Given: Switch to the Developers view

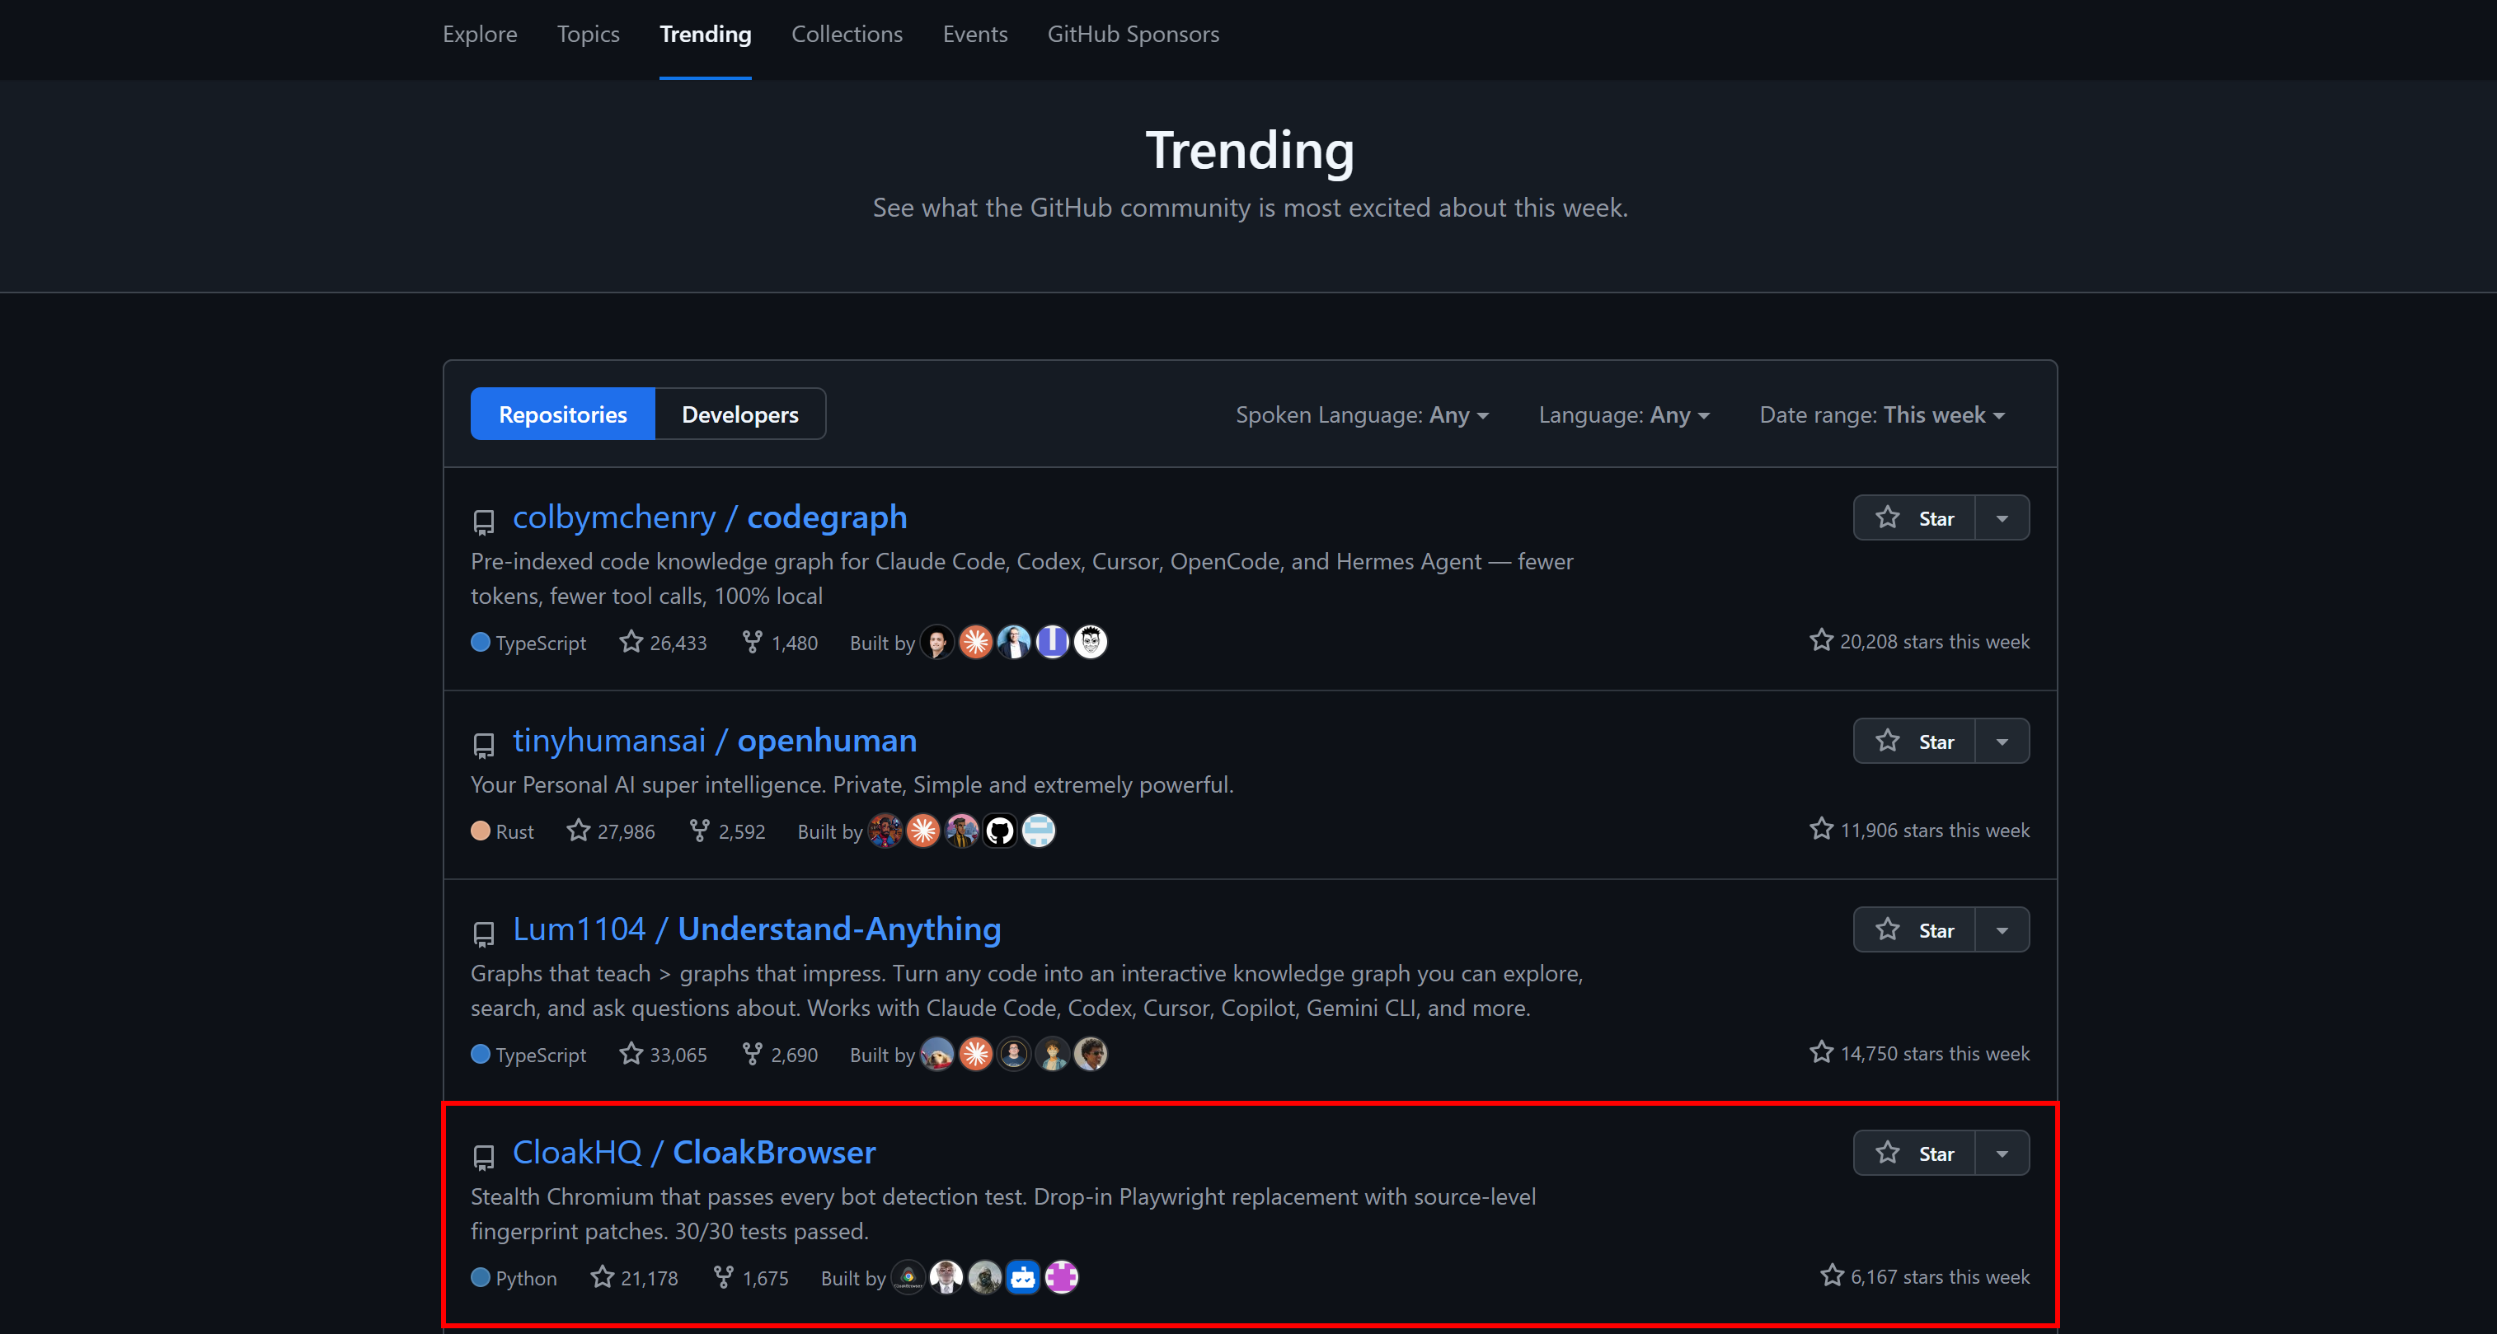Looking at the screenshot, I should pos(740,414).
